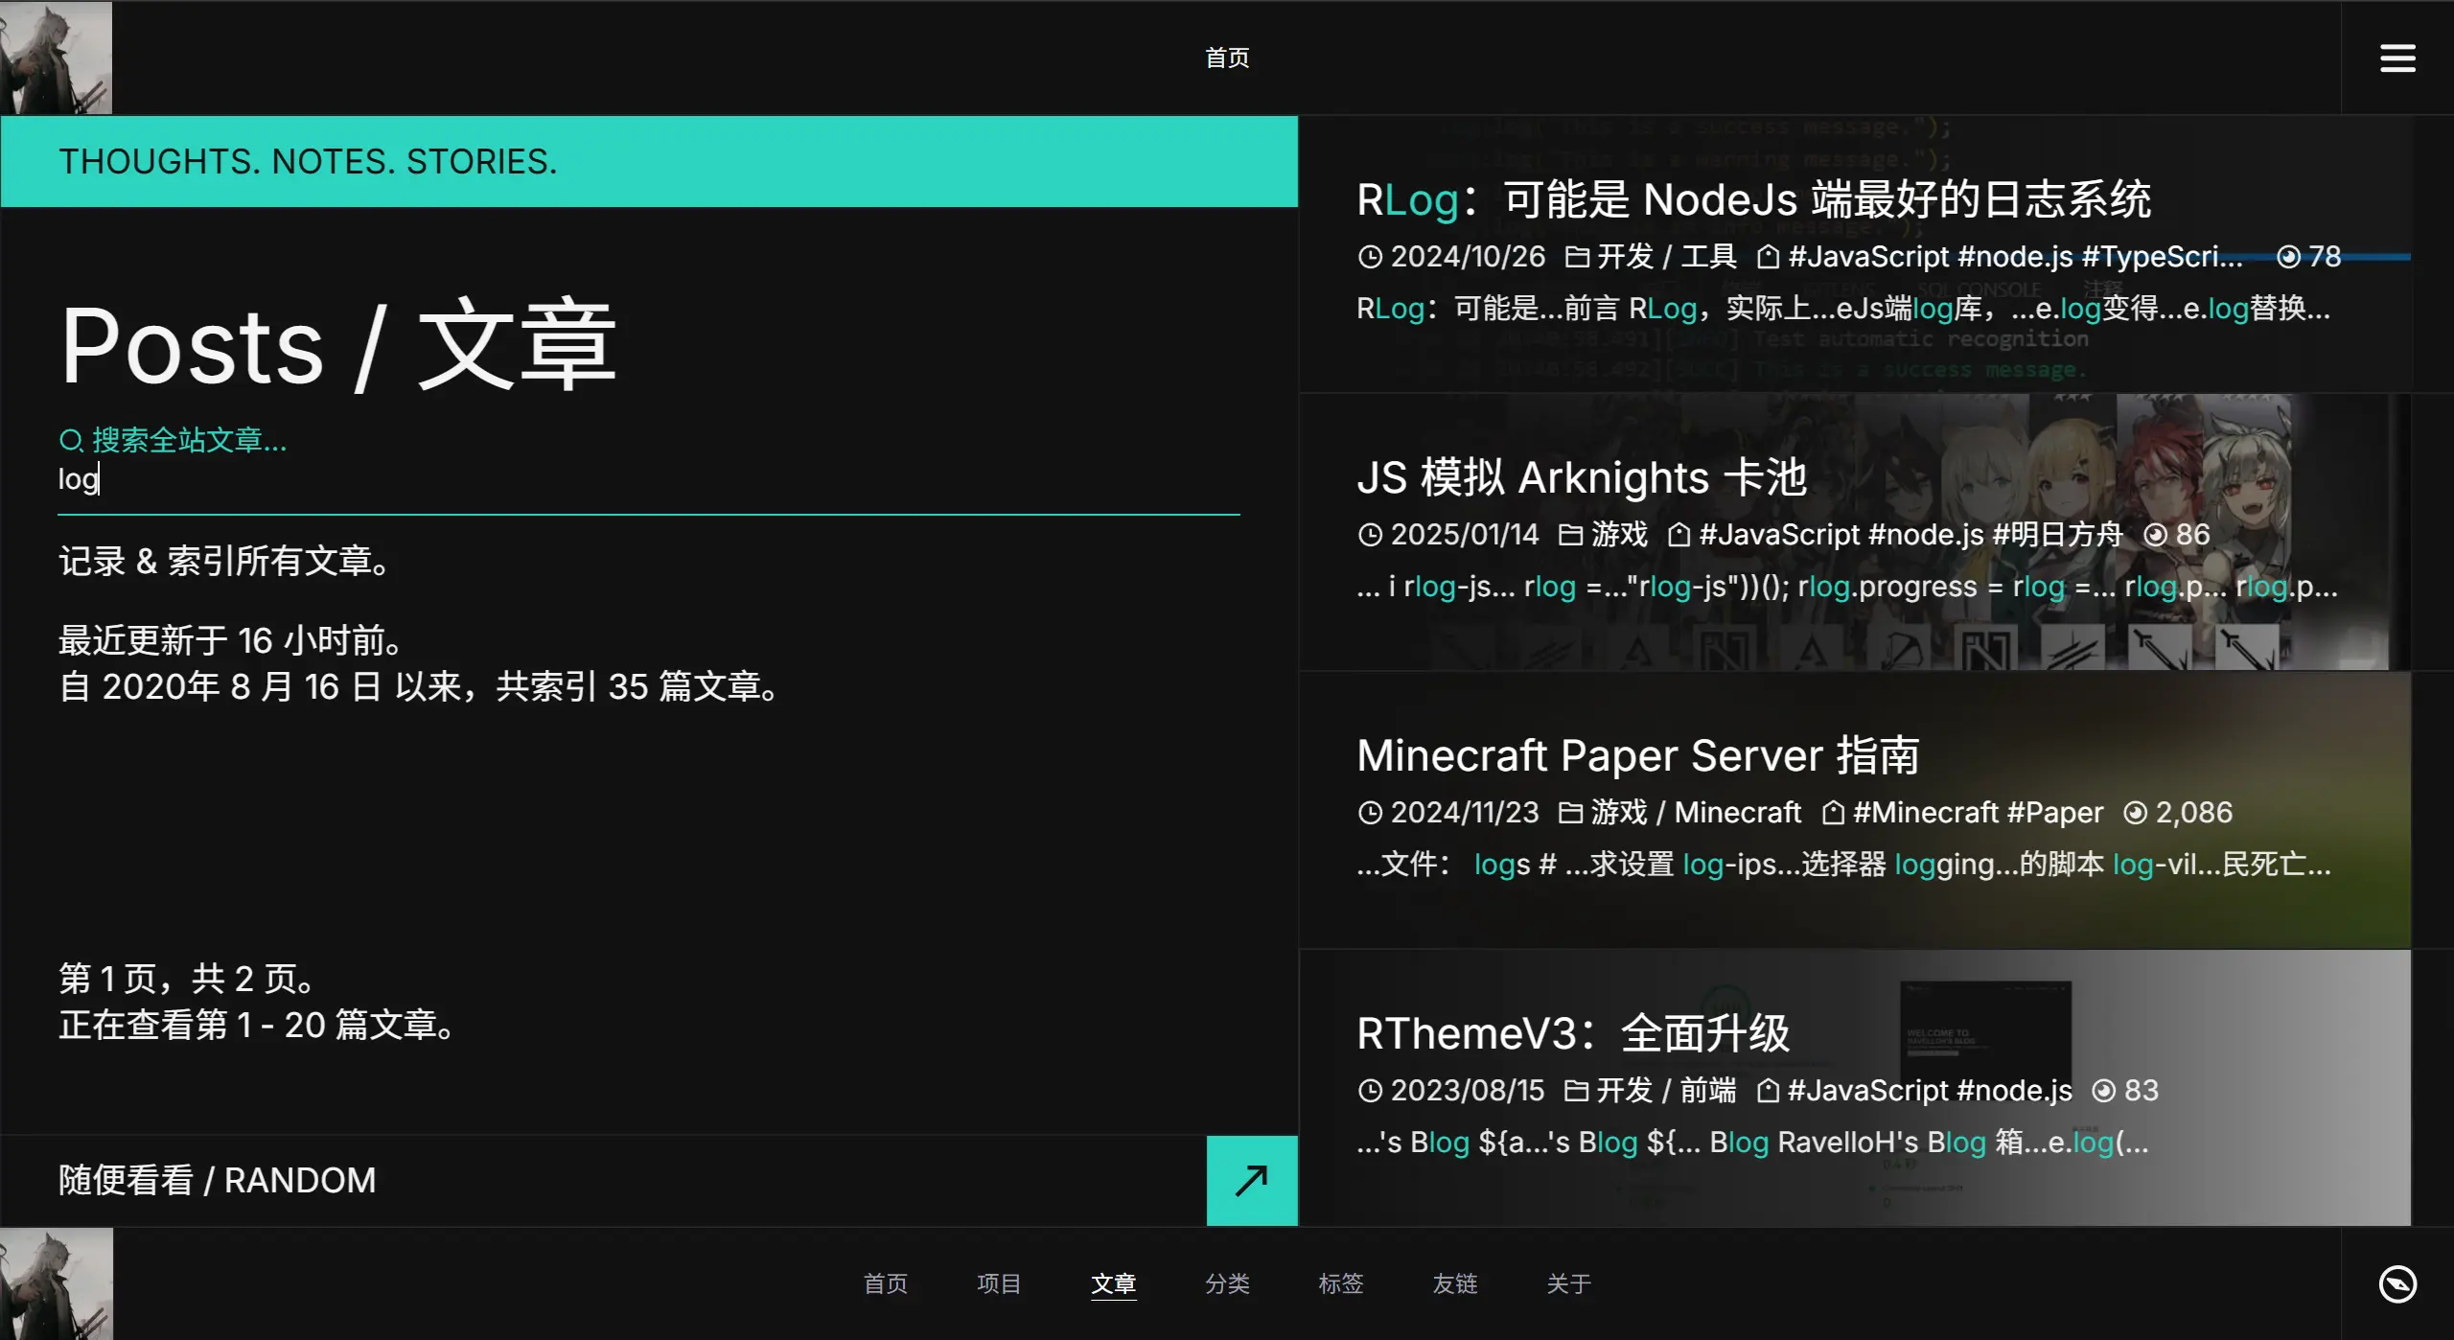
Task: Go to 首页 in the footer nav
Action: 885,1283
